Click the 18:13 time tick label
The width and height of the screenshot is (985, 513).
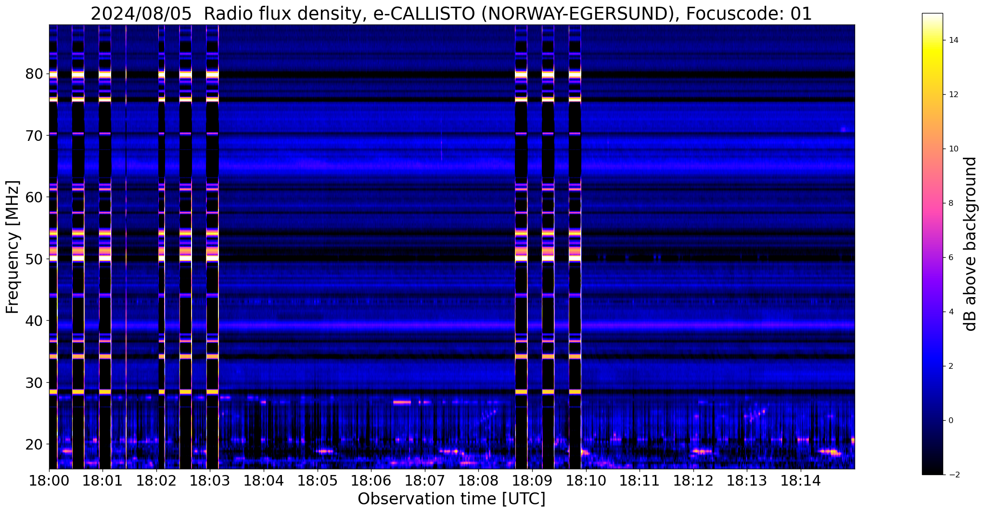click(x=747, y=481)
